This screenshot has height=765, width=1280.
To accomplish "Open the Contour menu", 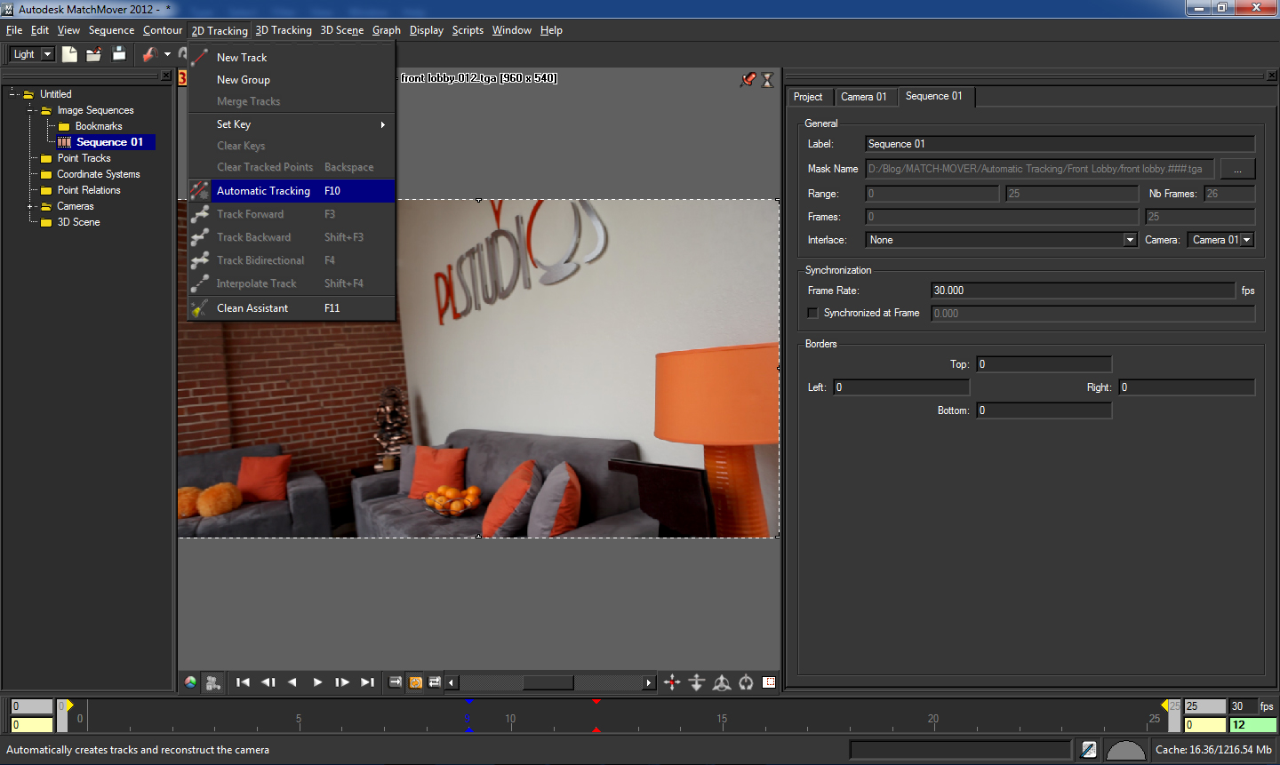I will [x=163, y=30].
